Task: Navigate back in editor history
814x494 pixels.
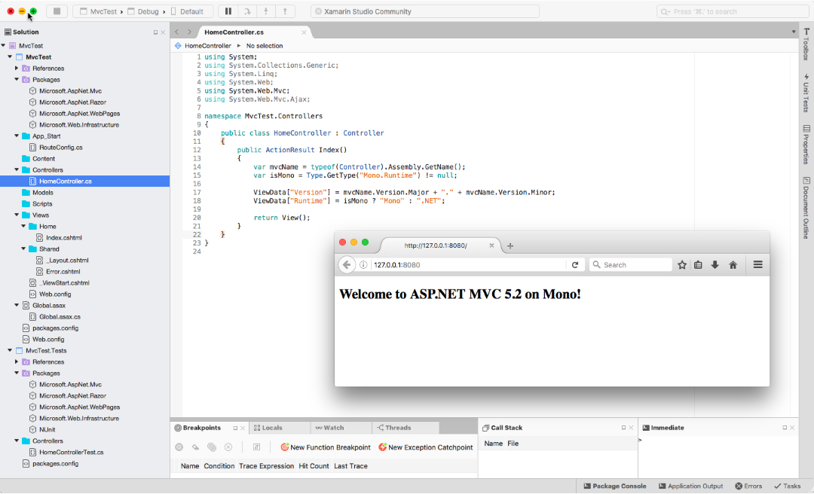Action: [177, 32]
